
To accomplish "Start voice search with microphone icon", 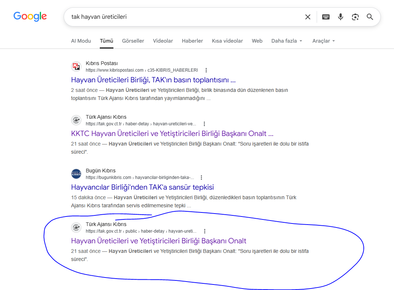I will tap(341, 17).
